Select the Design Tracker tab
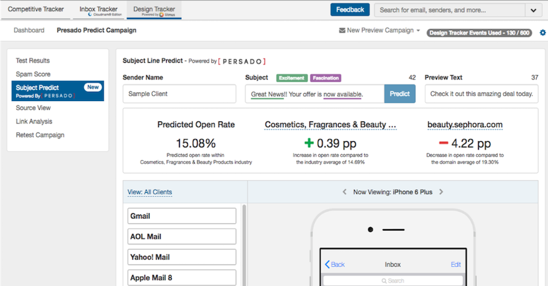548x286 pixels. point(154,10)
